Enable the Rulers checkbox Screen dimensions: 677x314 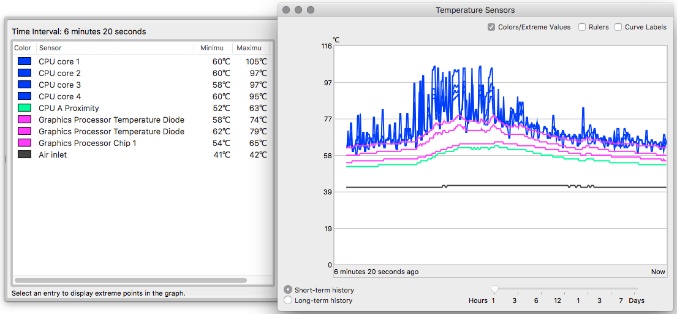[x=582, y=27]
